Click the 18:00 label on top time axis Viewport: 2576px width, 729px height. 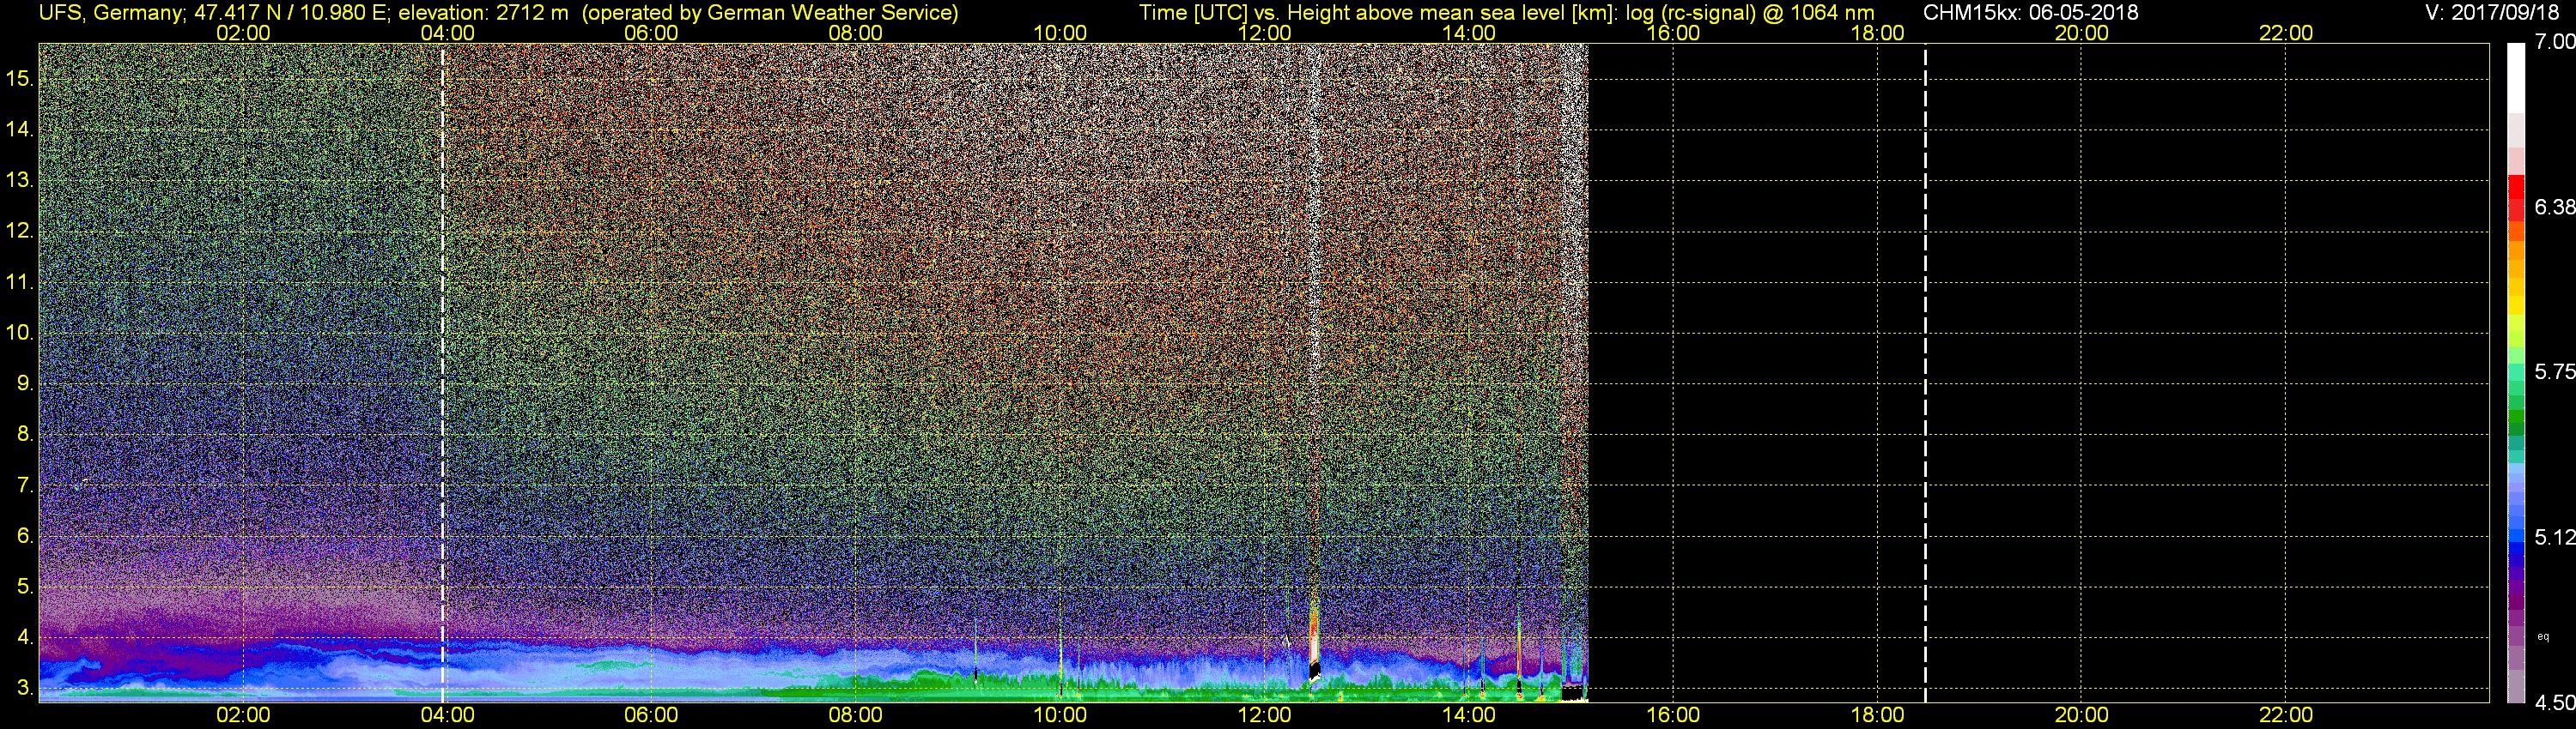1877,33
